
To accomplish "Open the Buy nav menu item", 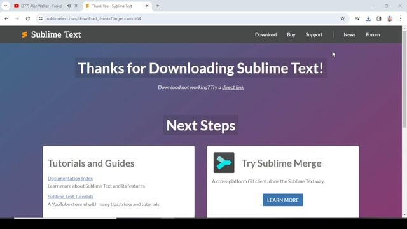I will pos(291,34).
